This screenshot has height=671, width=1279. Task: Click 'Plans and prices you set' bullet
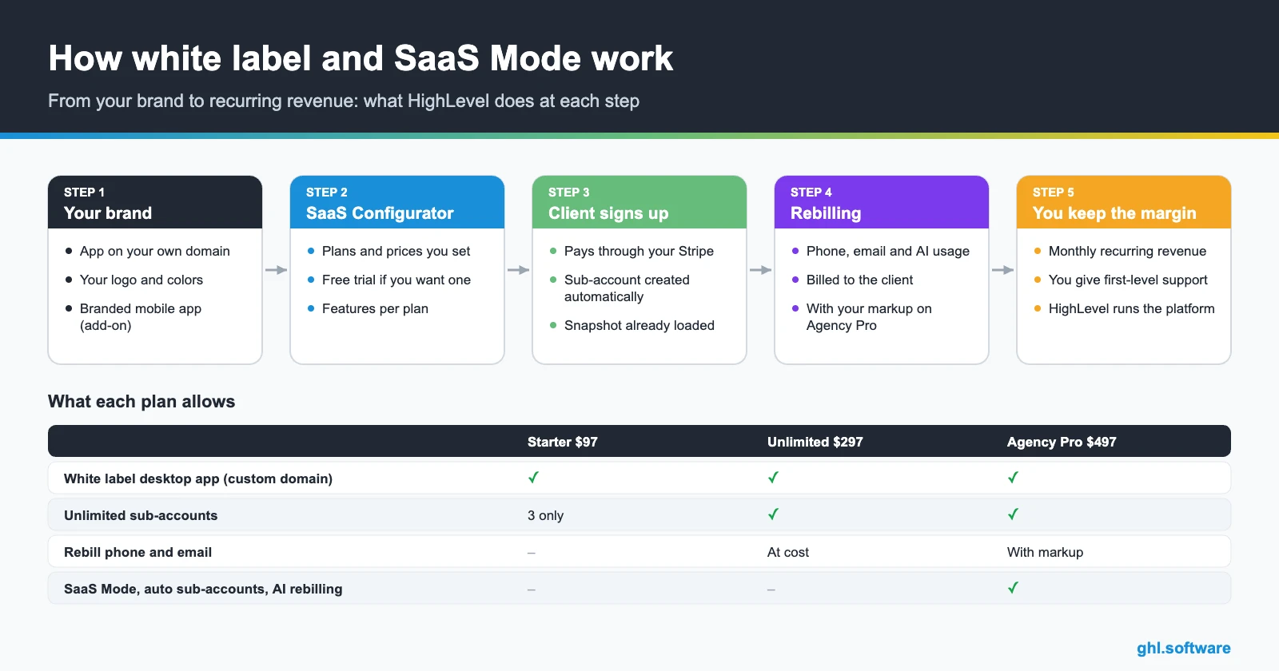[396, 251]
